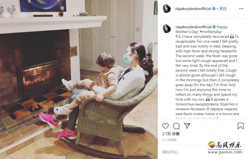This screenshot has width=246, height=159.
Task: Click the 高贝娱乐 watermark logo
Action: click(x=225, y=145)
